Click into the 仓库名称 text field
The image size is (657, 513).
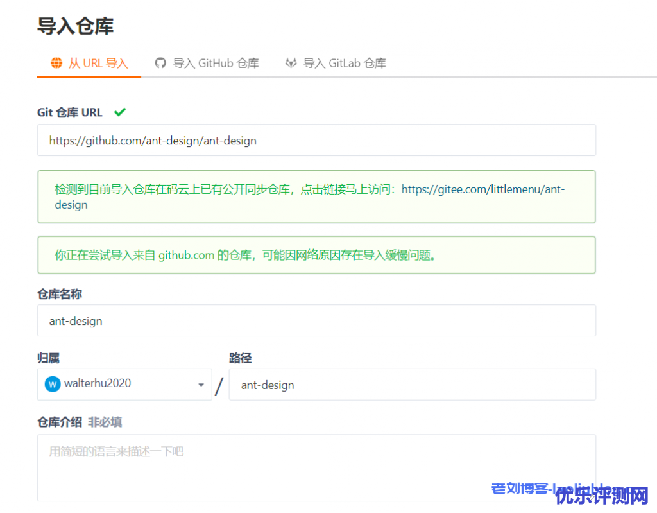pos(316,320)
